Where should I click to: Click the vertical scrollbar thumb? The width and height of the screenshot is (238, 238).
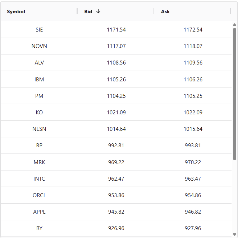pos(234,93)
